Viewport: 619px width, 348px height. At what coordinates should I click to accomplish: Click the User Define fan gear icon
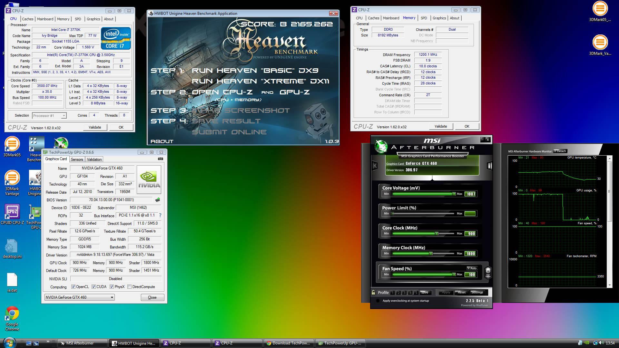[x=488, y=272]
